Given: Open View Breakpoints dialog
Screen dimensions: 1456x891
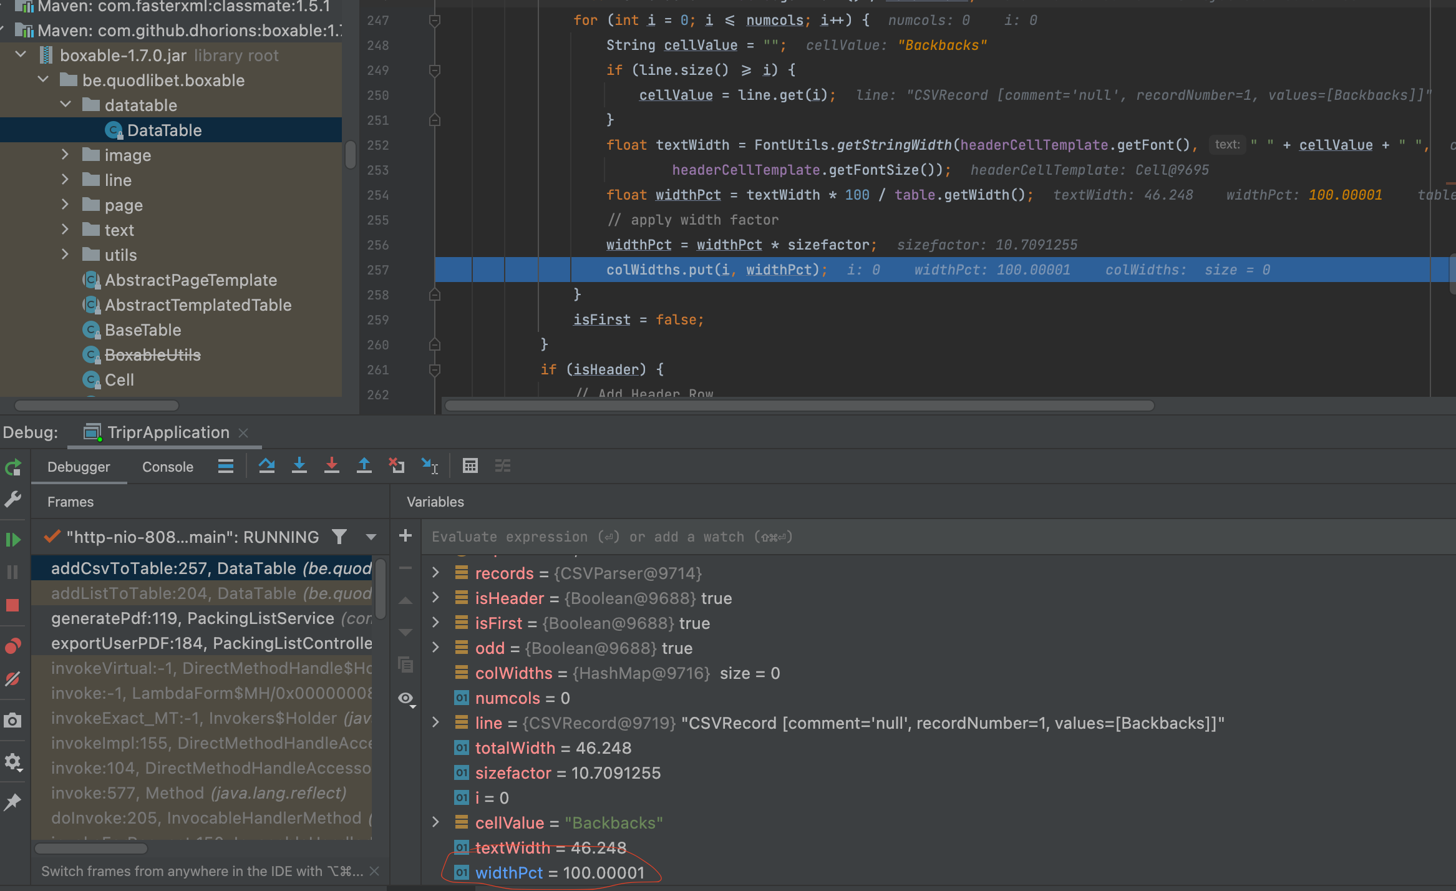Looking at the screenshot, I should 13,645.
